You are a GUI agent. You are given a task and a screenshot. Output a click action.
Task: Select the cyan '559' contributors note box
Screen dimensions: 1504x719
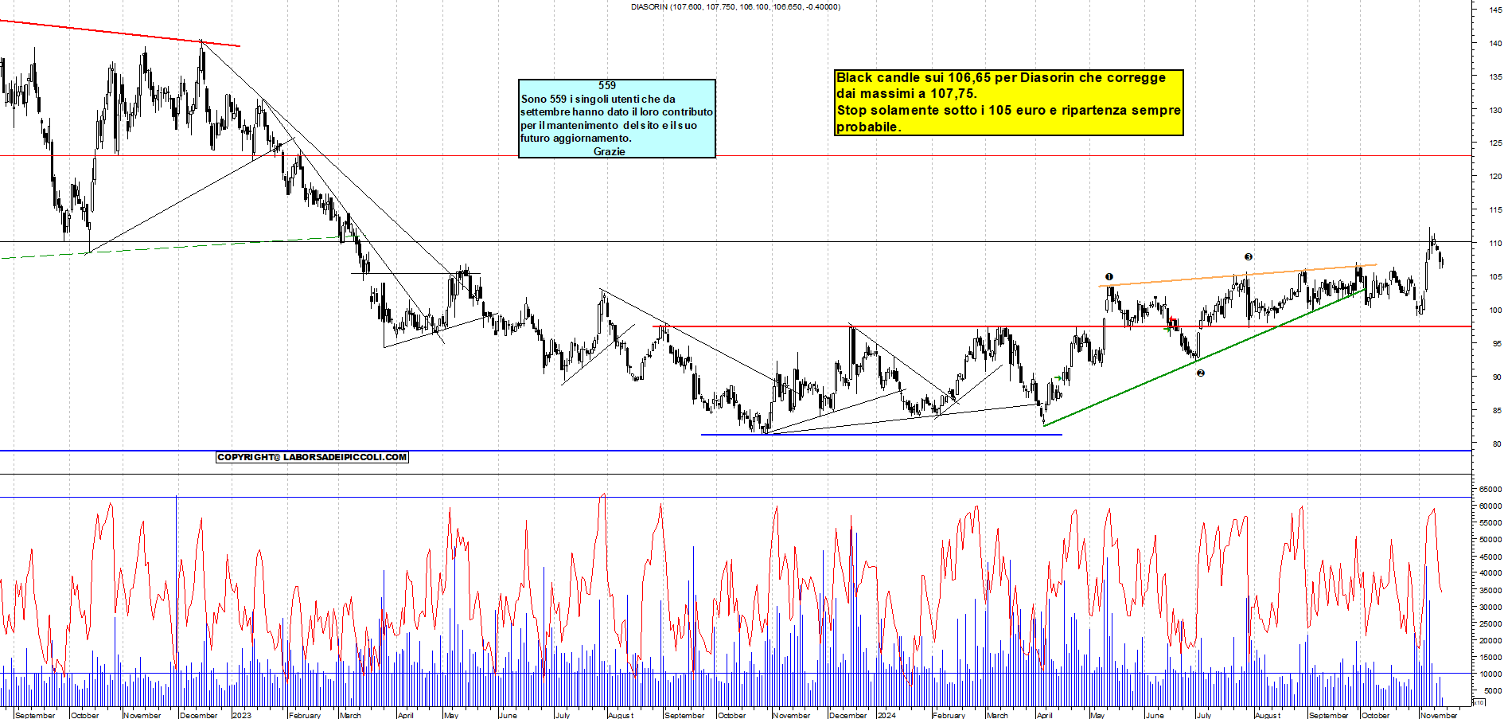(x=617, y=119)
